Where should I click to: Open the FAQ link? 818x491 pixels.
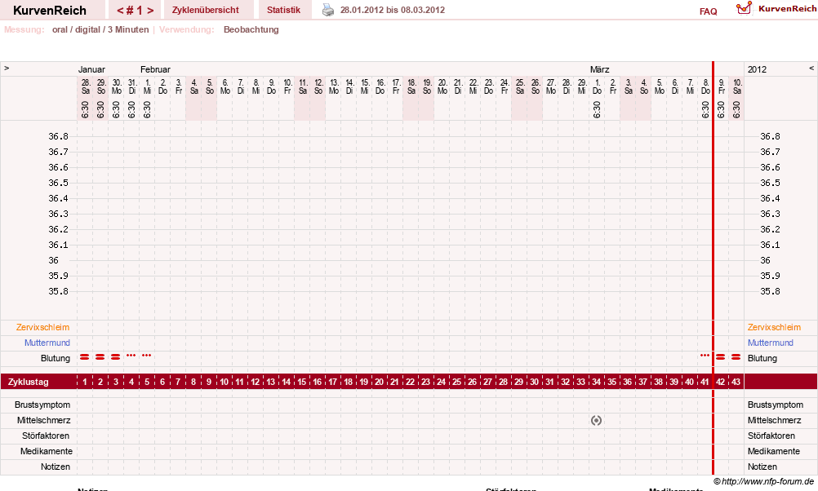click(708, 11)
